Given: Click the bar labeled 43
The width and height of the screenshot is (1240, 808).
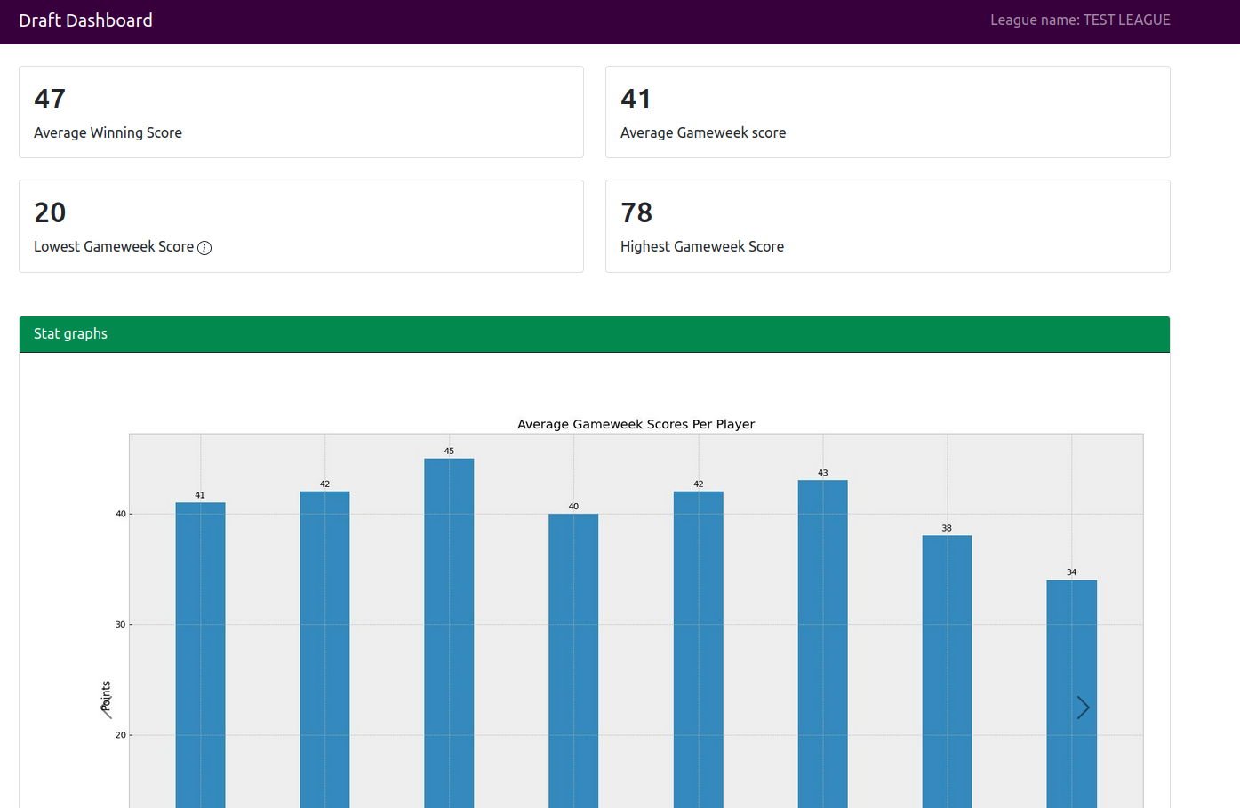Looking at the screenshot, I should click(x=822, y=642).
